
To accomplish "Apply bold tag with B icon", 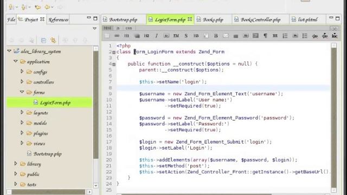I will pos(216,36).
